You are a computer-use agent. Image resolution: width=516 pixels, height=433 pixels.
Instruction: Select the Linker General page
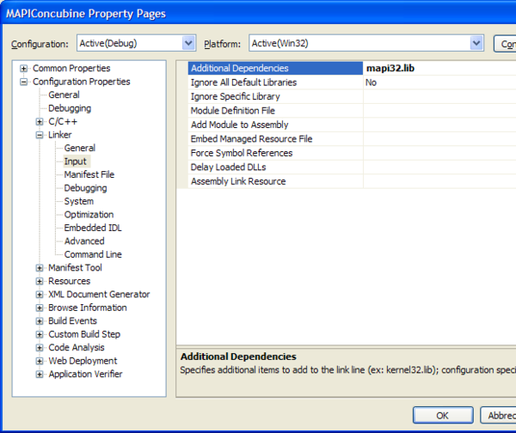point(80,149)
